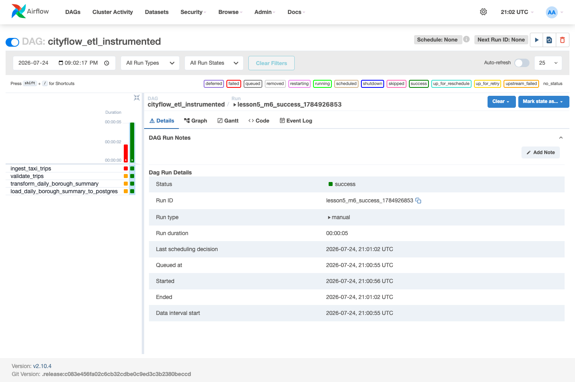This screenshot has height=382, width=575.
Task: Click orange load_daily_borough_summary_to_postgres square
Action: [x=126, y=191]
